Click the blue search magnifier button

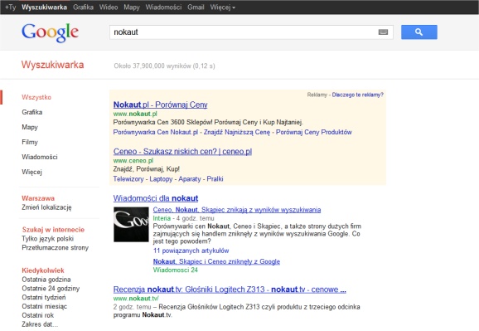[419, 32]
